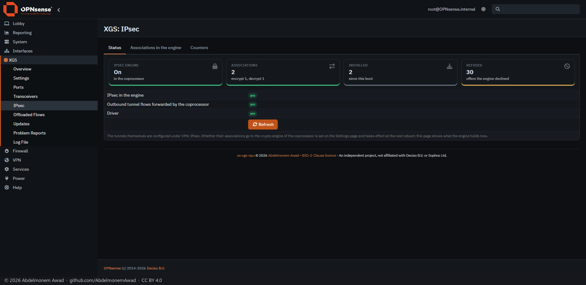Image resolution: width=586 pixels, height=285 pixels.
Task: Go to Offloaded Flows page
Action: 29,115
